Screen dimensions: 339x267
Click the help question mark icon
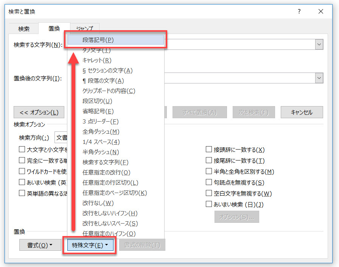click(x=299, y=12)
